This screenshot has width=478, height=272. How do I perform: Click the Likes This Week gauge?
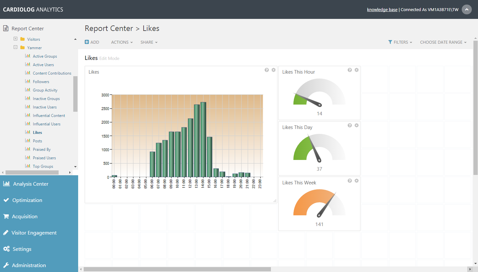[x=319, y=204]
